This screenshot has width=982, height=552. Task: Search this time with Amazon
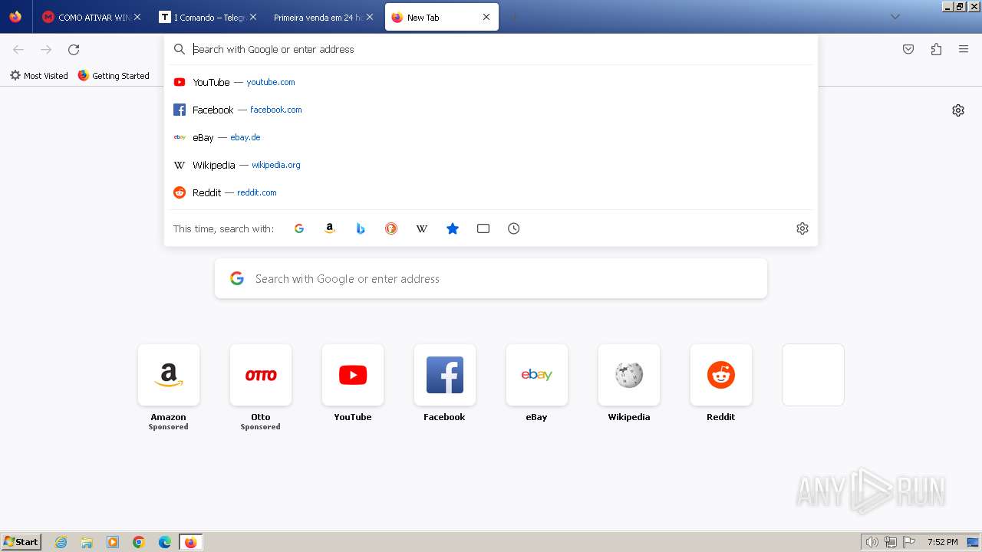(330, 228)
